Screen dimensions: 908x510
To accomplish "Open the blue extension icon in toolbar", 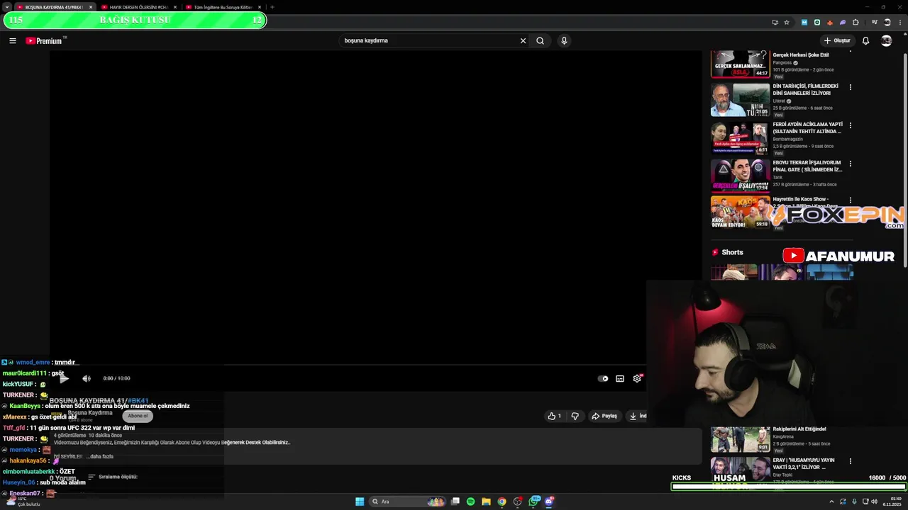I will tap(804, 22).
